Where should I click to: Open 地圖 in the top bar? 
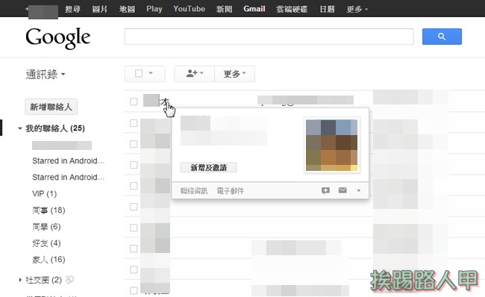(x=127, y=9)
